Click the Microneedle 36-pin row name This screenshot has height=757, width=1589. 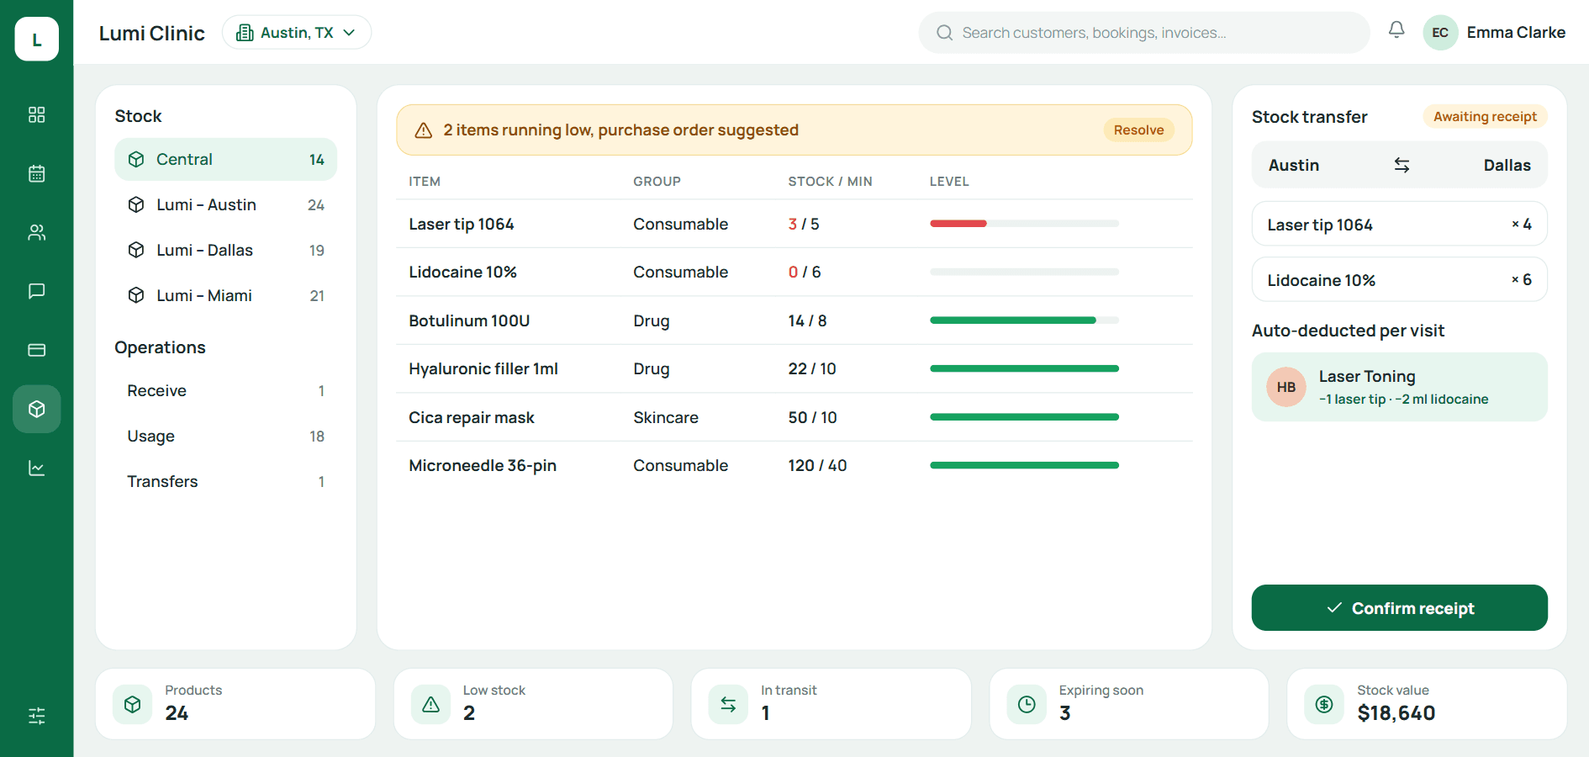tap(483, 466)
